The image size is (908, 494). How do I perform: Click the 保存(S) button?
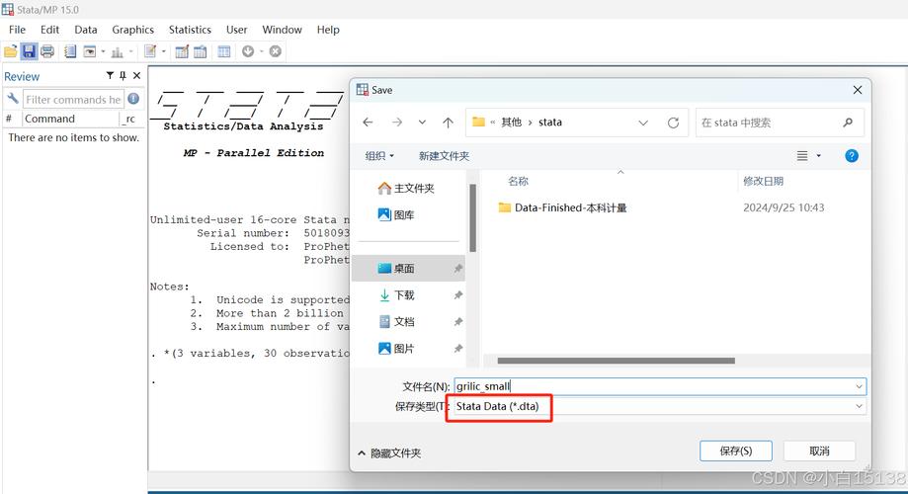[736, 451]
